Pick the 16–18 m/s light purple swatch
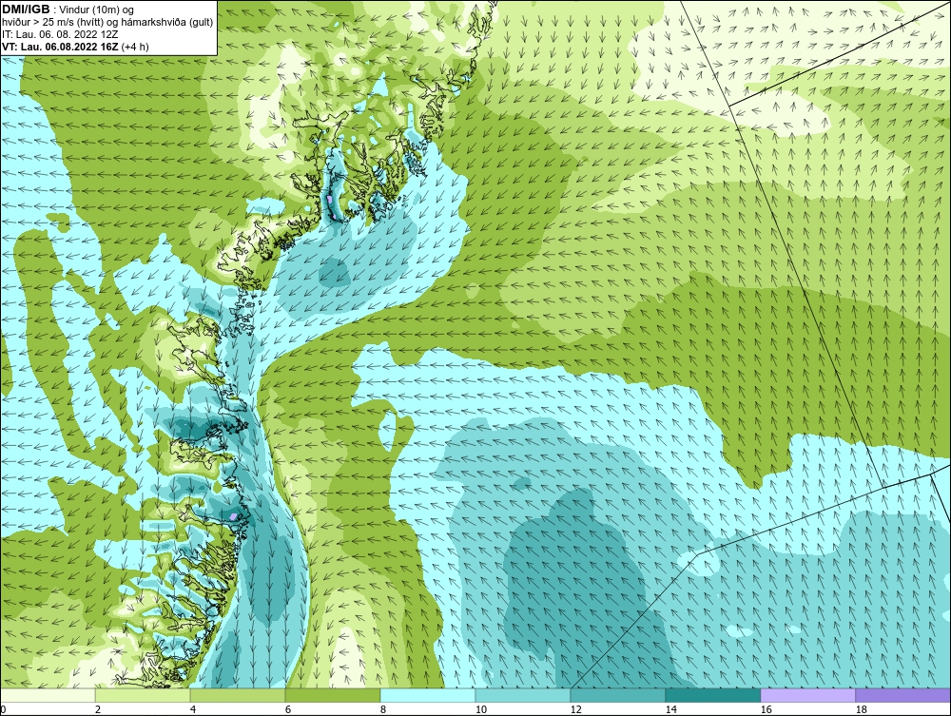Viewport: 951px width, 716px height. tap(807, 695)
